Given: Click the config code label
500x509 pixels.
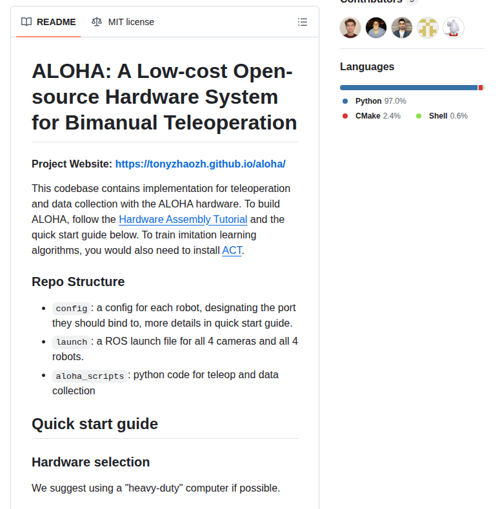Looking at the screenshot, I should (71, 309).
